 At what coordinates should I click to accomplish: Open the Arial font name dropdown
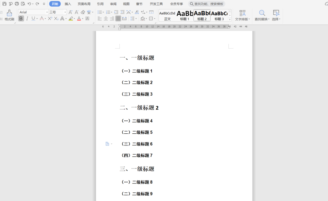(x=47, y=12)
